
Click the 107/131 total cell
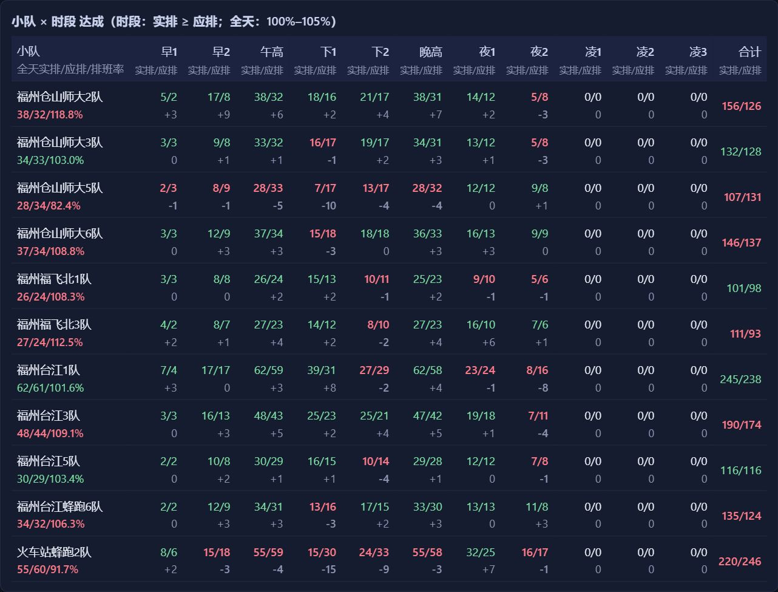[x=742, y=197]
